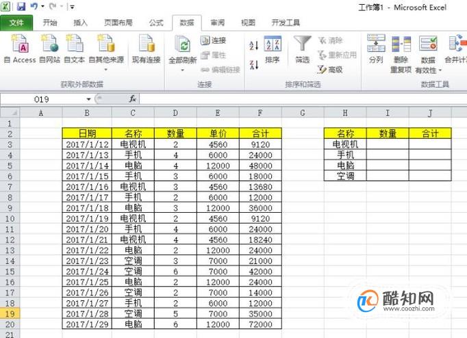The height and width of the screenshot is (338, 467).
Task: Switch to the Formulas (公式) tab
Action: coord(156,23)
